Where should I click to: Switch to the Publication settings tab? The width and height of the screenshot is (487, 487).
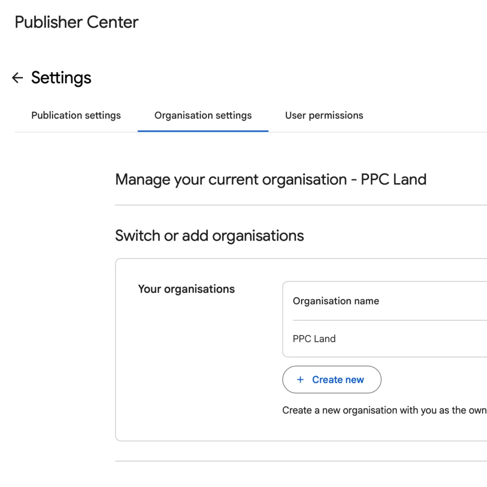point(75,115)
